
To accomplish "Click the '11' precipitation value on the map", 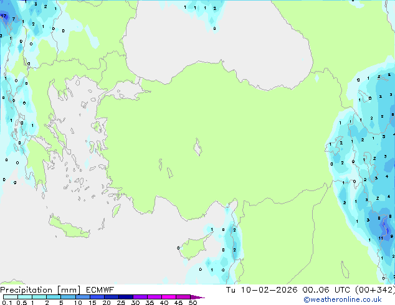I will point(381,238).
